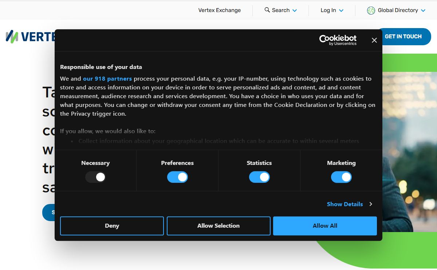Click the Show Details link text
The height and width of the screenshot is (270, 437).
[x=345, y=204]
